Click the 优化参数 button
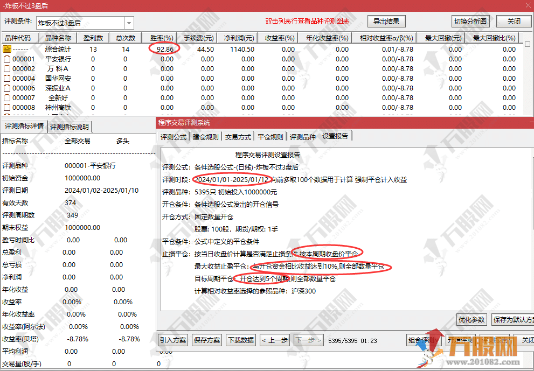534x371 pixels. click(471, 320)
